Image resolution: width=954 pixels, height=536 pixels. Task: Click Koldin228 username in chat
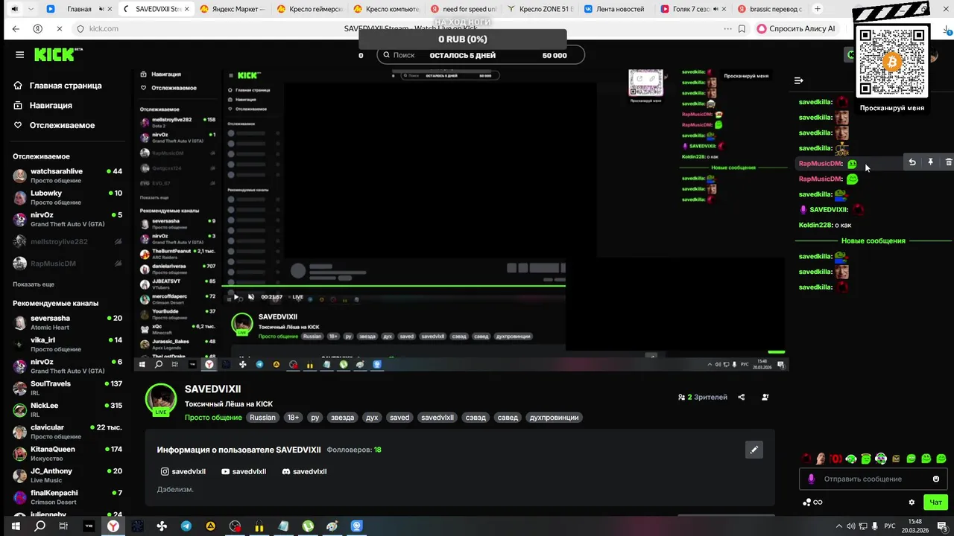click(x=815, y=225)
